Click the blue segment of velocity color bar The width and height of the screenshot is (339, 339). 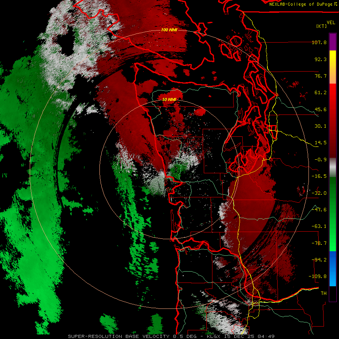tap(333, 269)
